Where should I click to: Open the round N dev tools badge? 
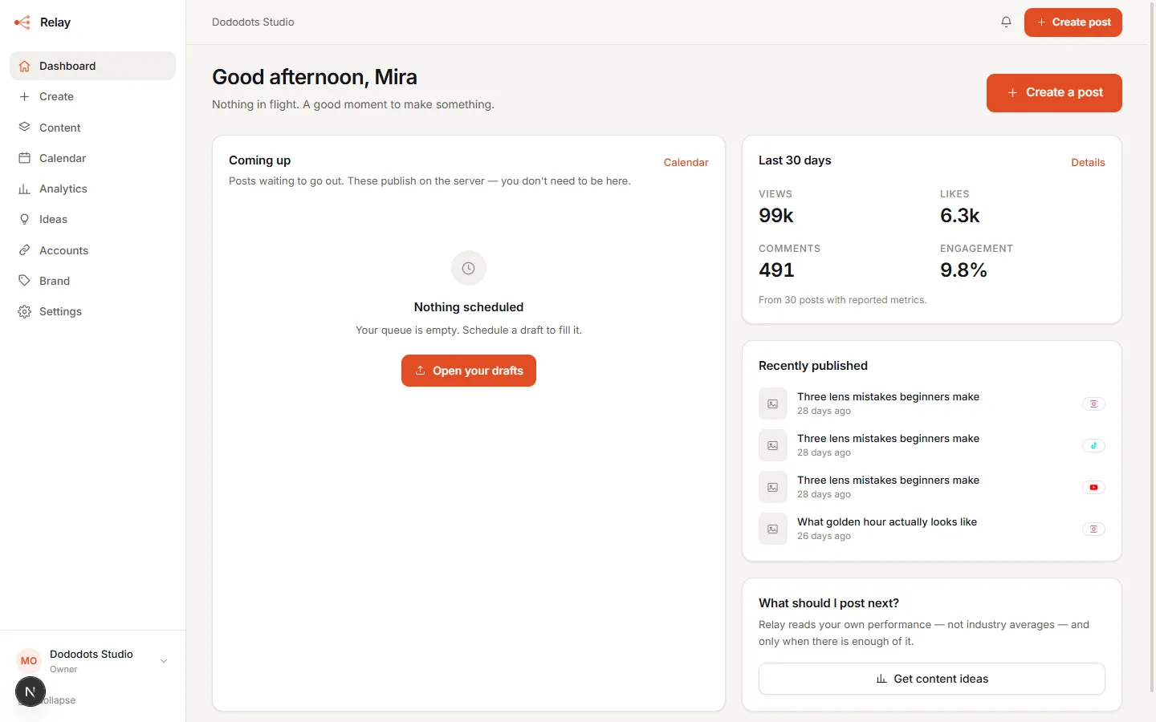[31, 692]
